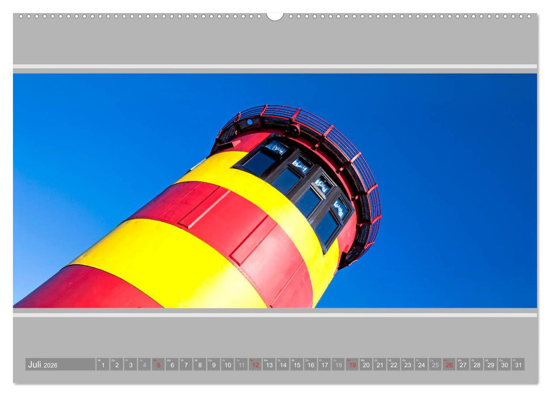Select Sunday 5 marked in red
Screen dimensions: 550x396
(x=158, y=365)
